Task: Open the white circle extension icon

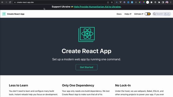Action: 148,2
